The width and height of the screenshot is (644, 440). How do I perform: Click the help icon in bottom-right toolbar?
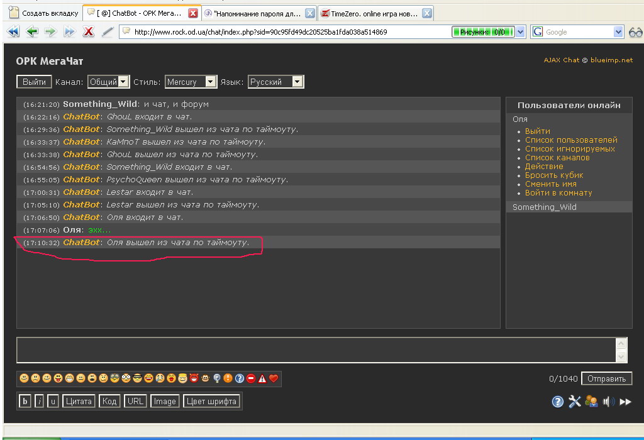tap(557, 402)
